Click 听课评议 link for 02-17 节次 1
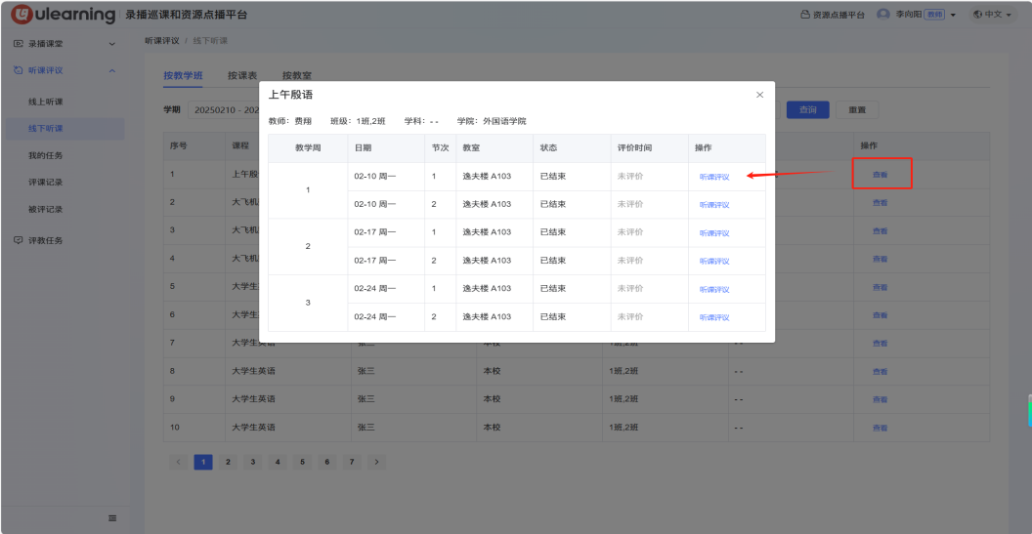The width and height of the screenshot is (1032, 534). tap(713, 233)
